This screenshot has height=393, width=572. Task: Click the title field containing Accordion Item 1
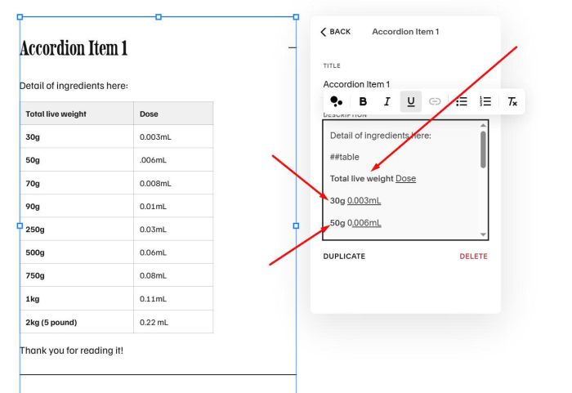point(357,84)
